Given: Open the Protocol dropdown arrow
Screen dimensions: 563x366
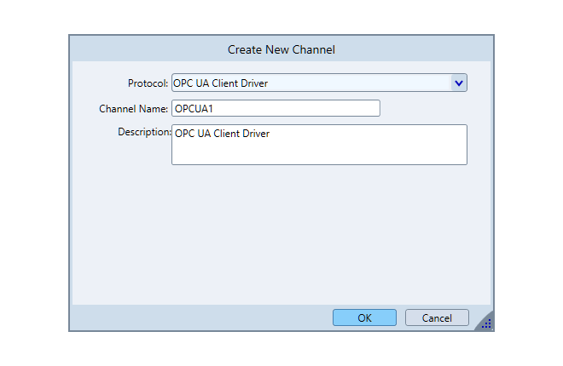Looking at the screenshot, I should click(458, 83).
